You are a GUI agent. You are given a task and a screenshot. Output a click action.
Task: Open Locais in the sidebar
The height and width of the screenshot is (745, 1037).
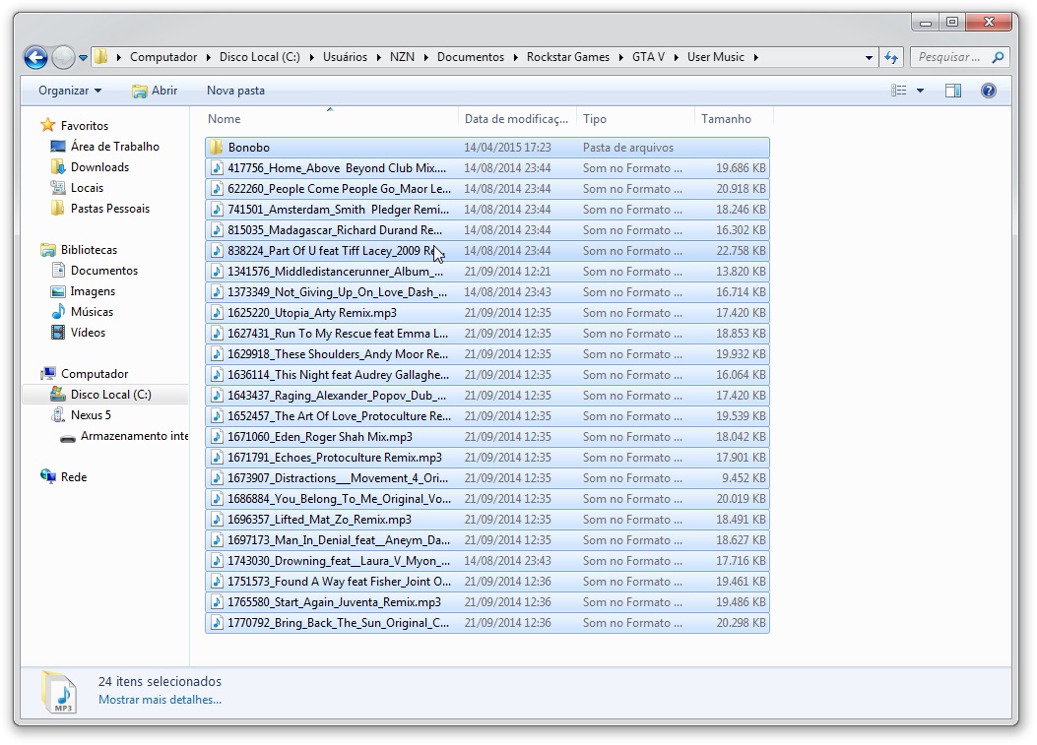coord(88,188)
